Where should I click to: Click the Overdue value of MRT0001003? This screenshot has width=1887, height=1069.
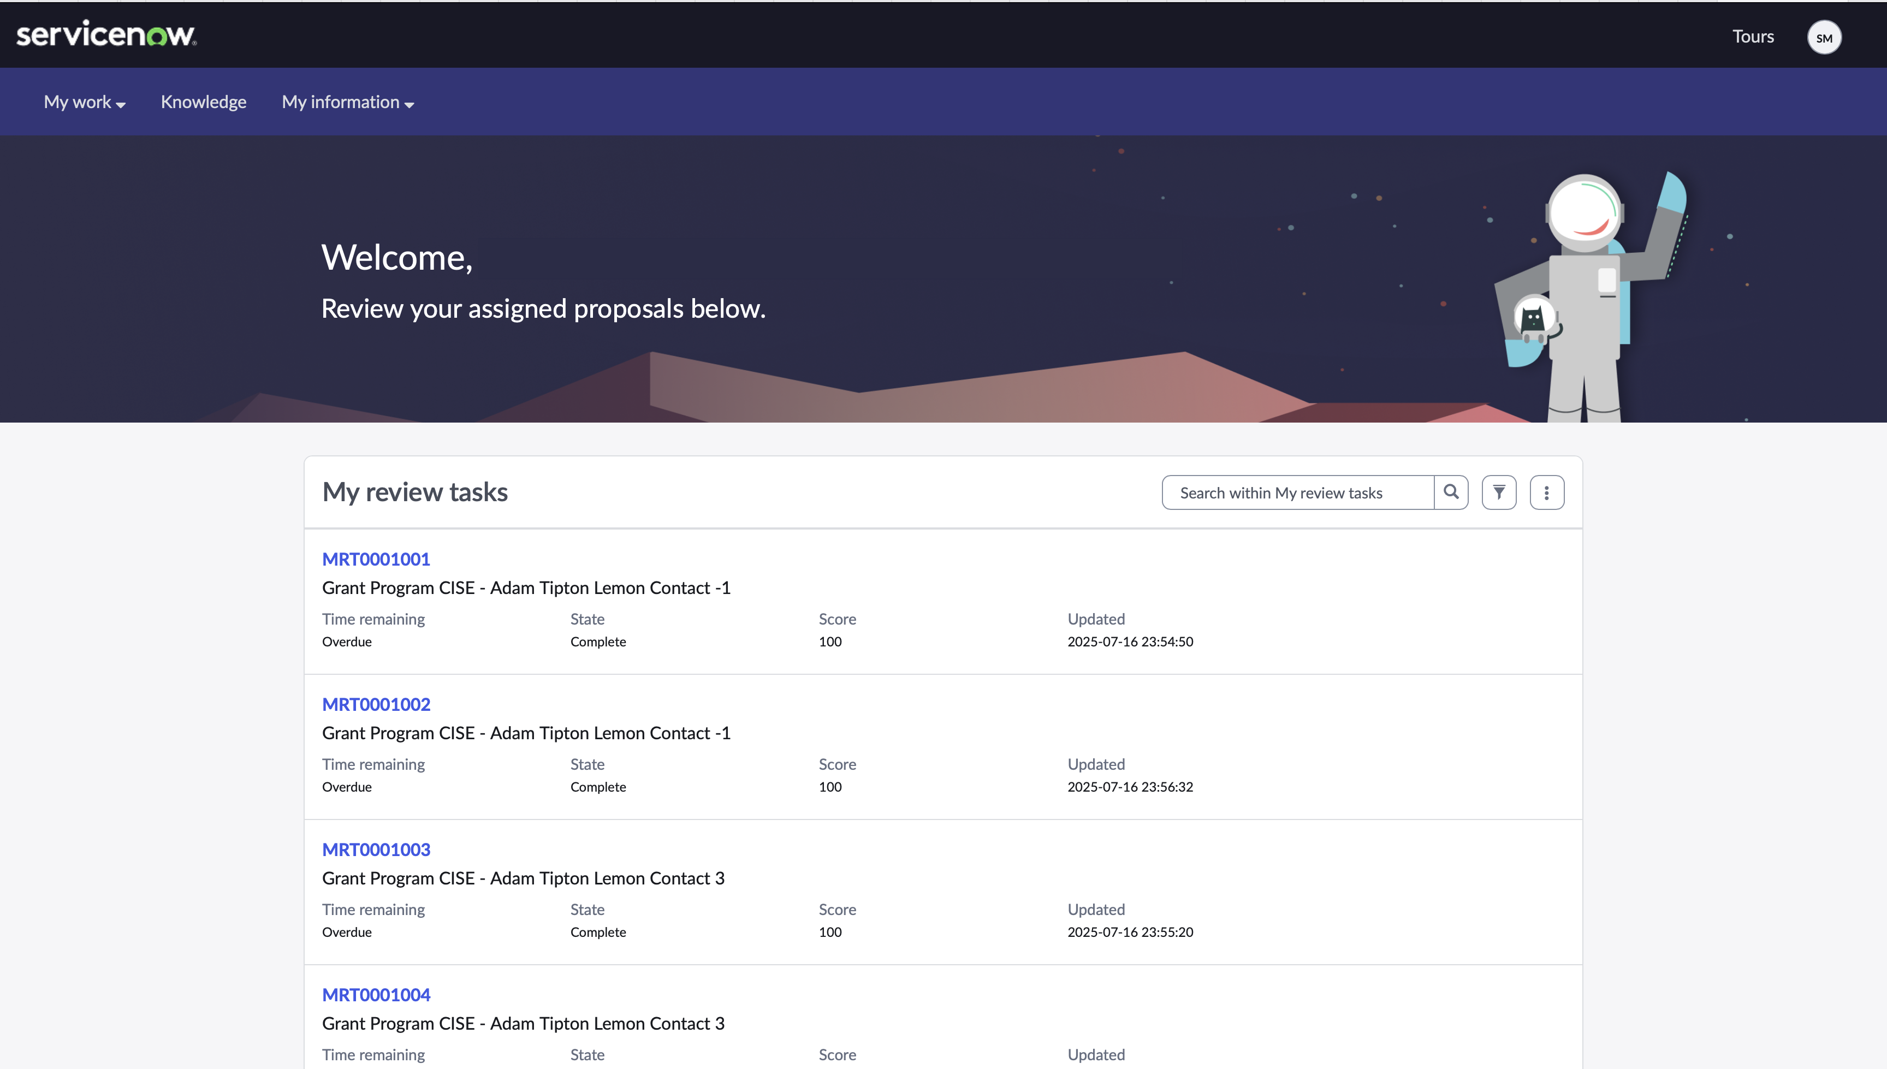tap(347, 933)
